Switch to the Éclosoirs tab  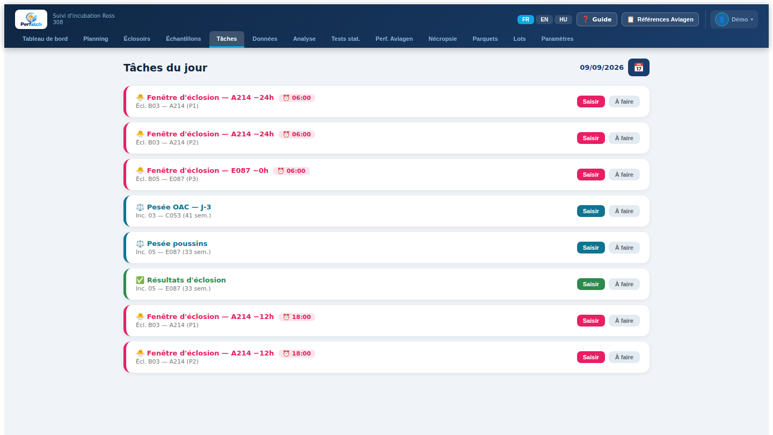137,39
